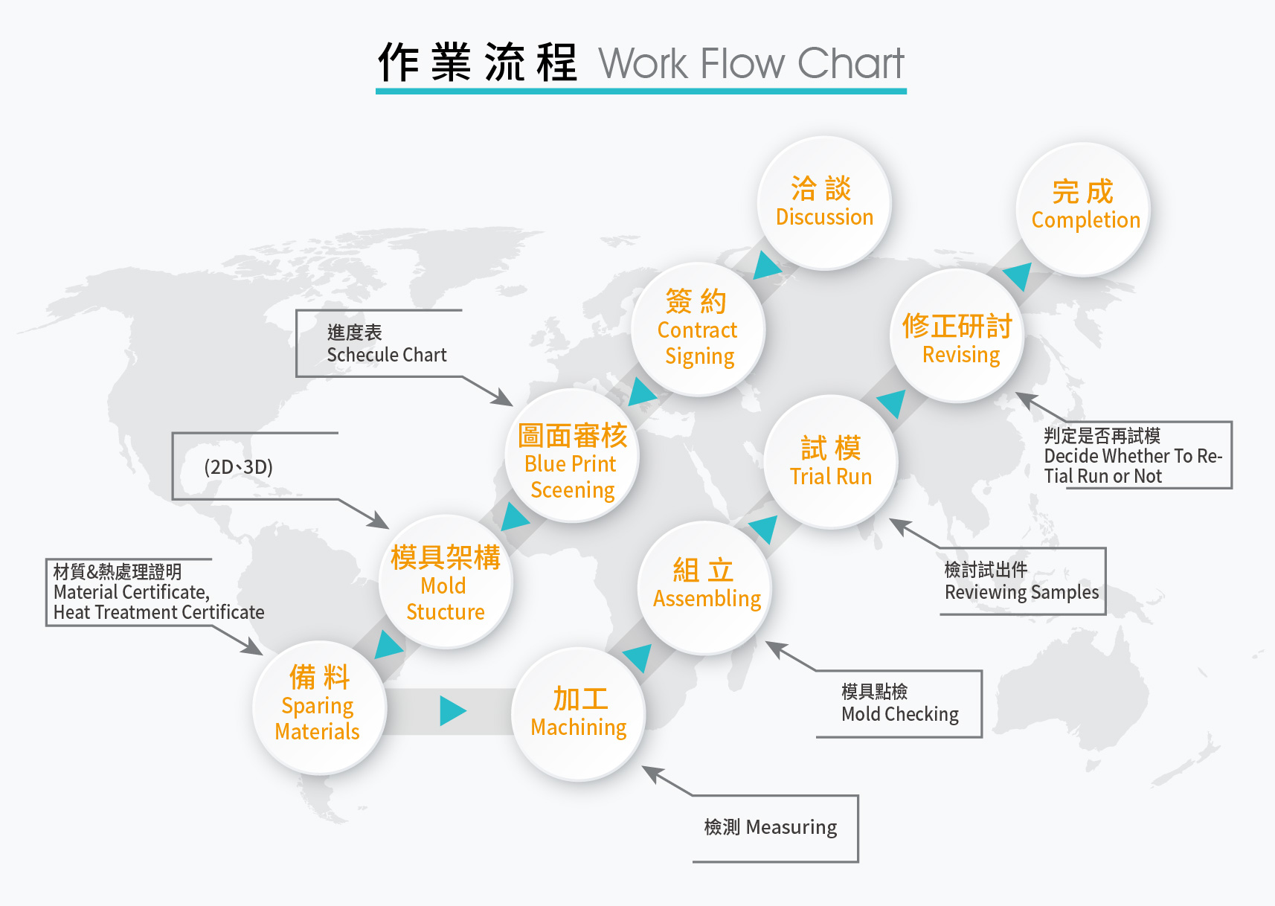Click the 作業流程 heading text

[x=478, y=62]
